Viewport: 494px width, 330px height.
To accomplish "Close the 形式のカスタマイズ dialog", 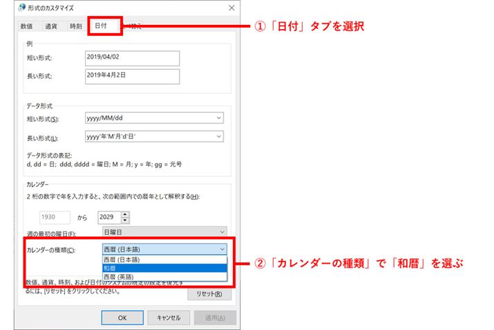I will 231,8.
